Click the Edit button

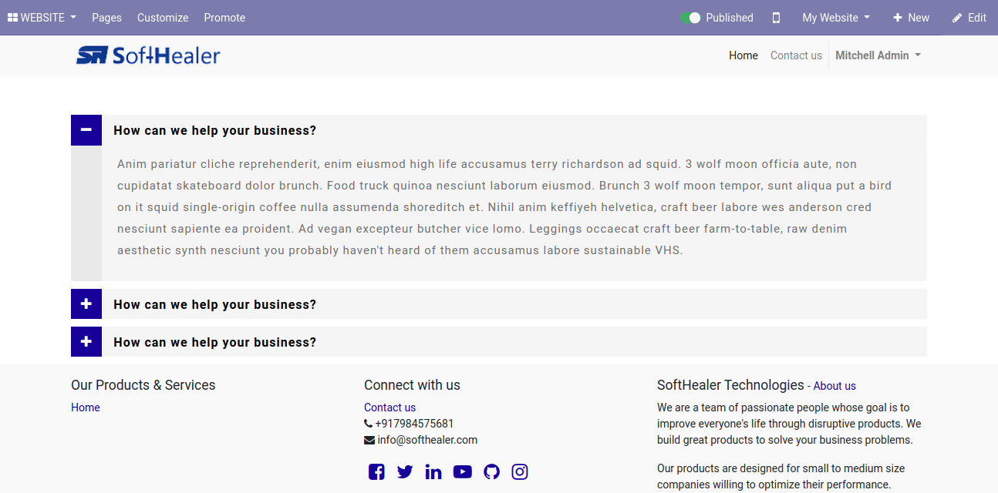(969, 18)
